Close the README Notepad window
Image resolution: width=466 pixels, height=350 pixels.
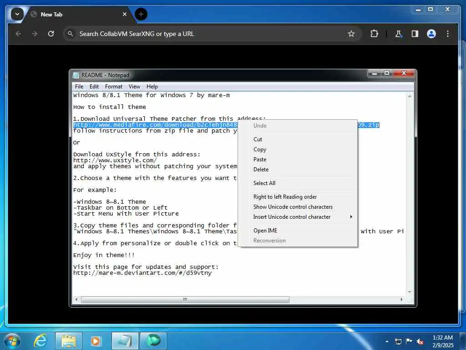tap(404, 73)
